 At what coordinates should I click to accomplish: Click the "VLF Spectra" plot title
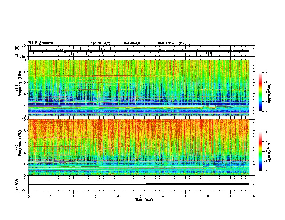[x=41, y=43]
